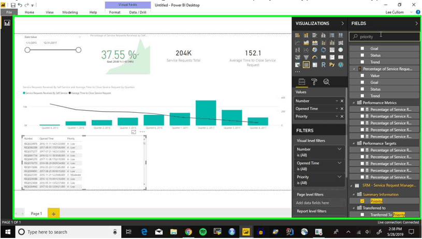Open the Analytics magnifier pane
The height and width of the screenshot is (239, 422).
click(x=326, y=82)
